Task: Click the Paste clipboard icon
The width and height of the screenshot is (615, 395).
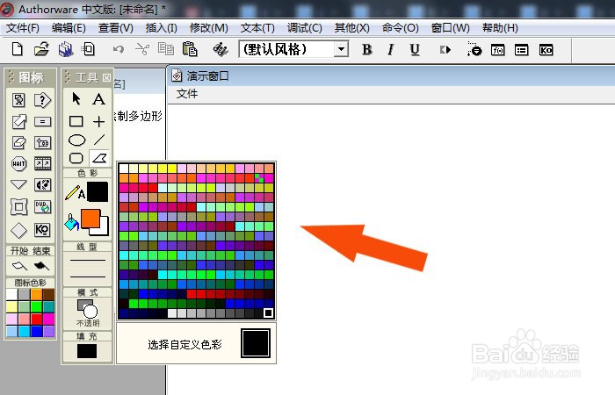Action: 190,49
